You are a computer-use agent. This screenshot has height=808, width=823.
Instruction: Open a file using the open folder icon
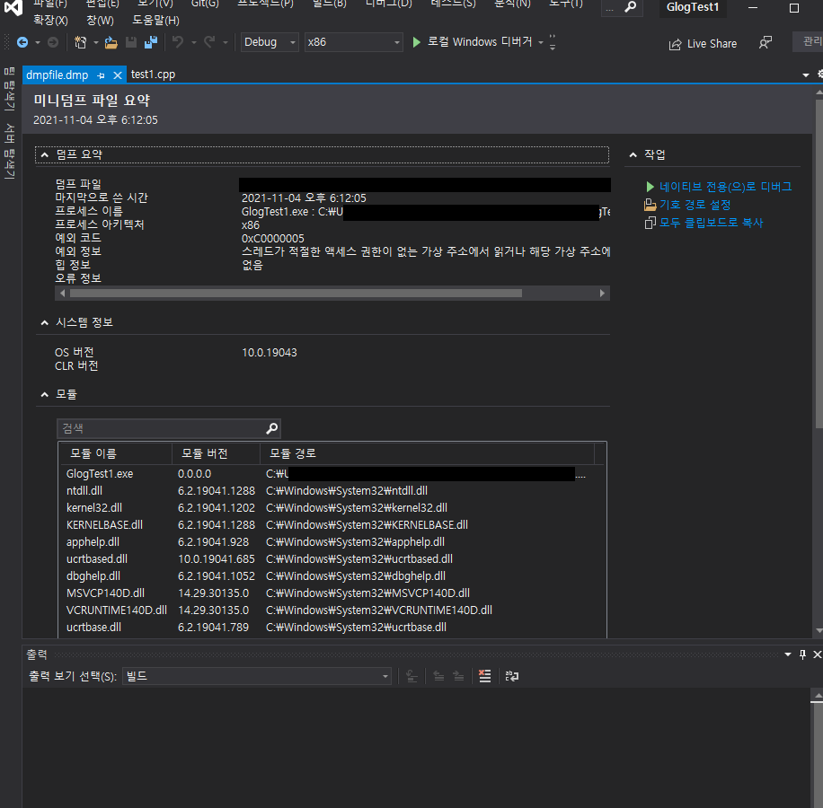coord(109,41)
